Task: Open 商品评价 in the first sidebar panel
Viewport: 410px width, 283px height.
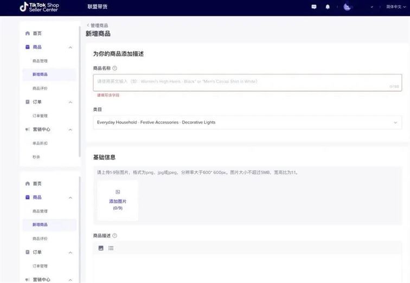Action: 40,88
